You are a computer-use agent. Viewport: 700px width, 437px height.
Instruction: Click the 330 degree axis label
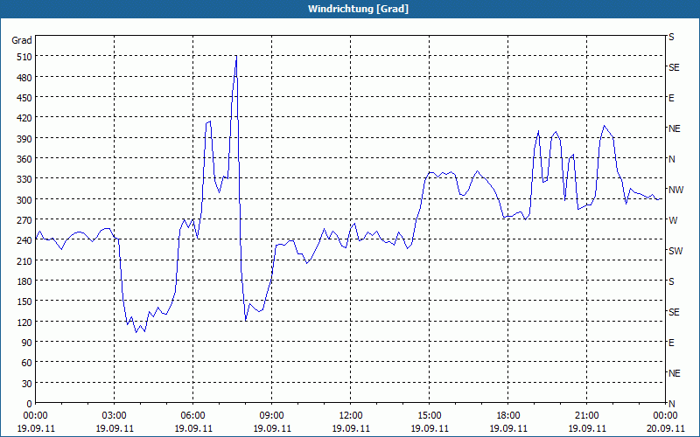click(x=24, y=179)
